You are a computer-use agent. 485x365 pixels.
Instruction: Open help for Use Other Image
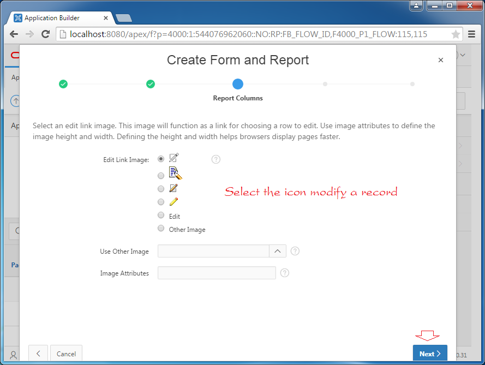[x=295, y=251]
